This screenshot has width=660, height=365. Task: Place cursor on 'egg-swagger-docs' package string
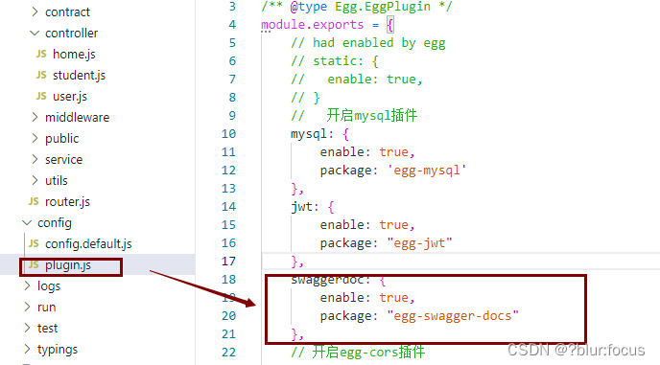[x=453, y=316]
